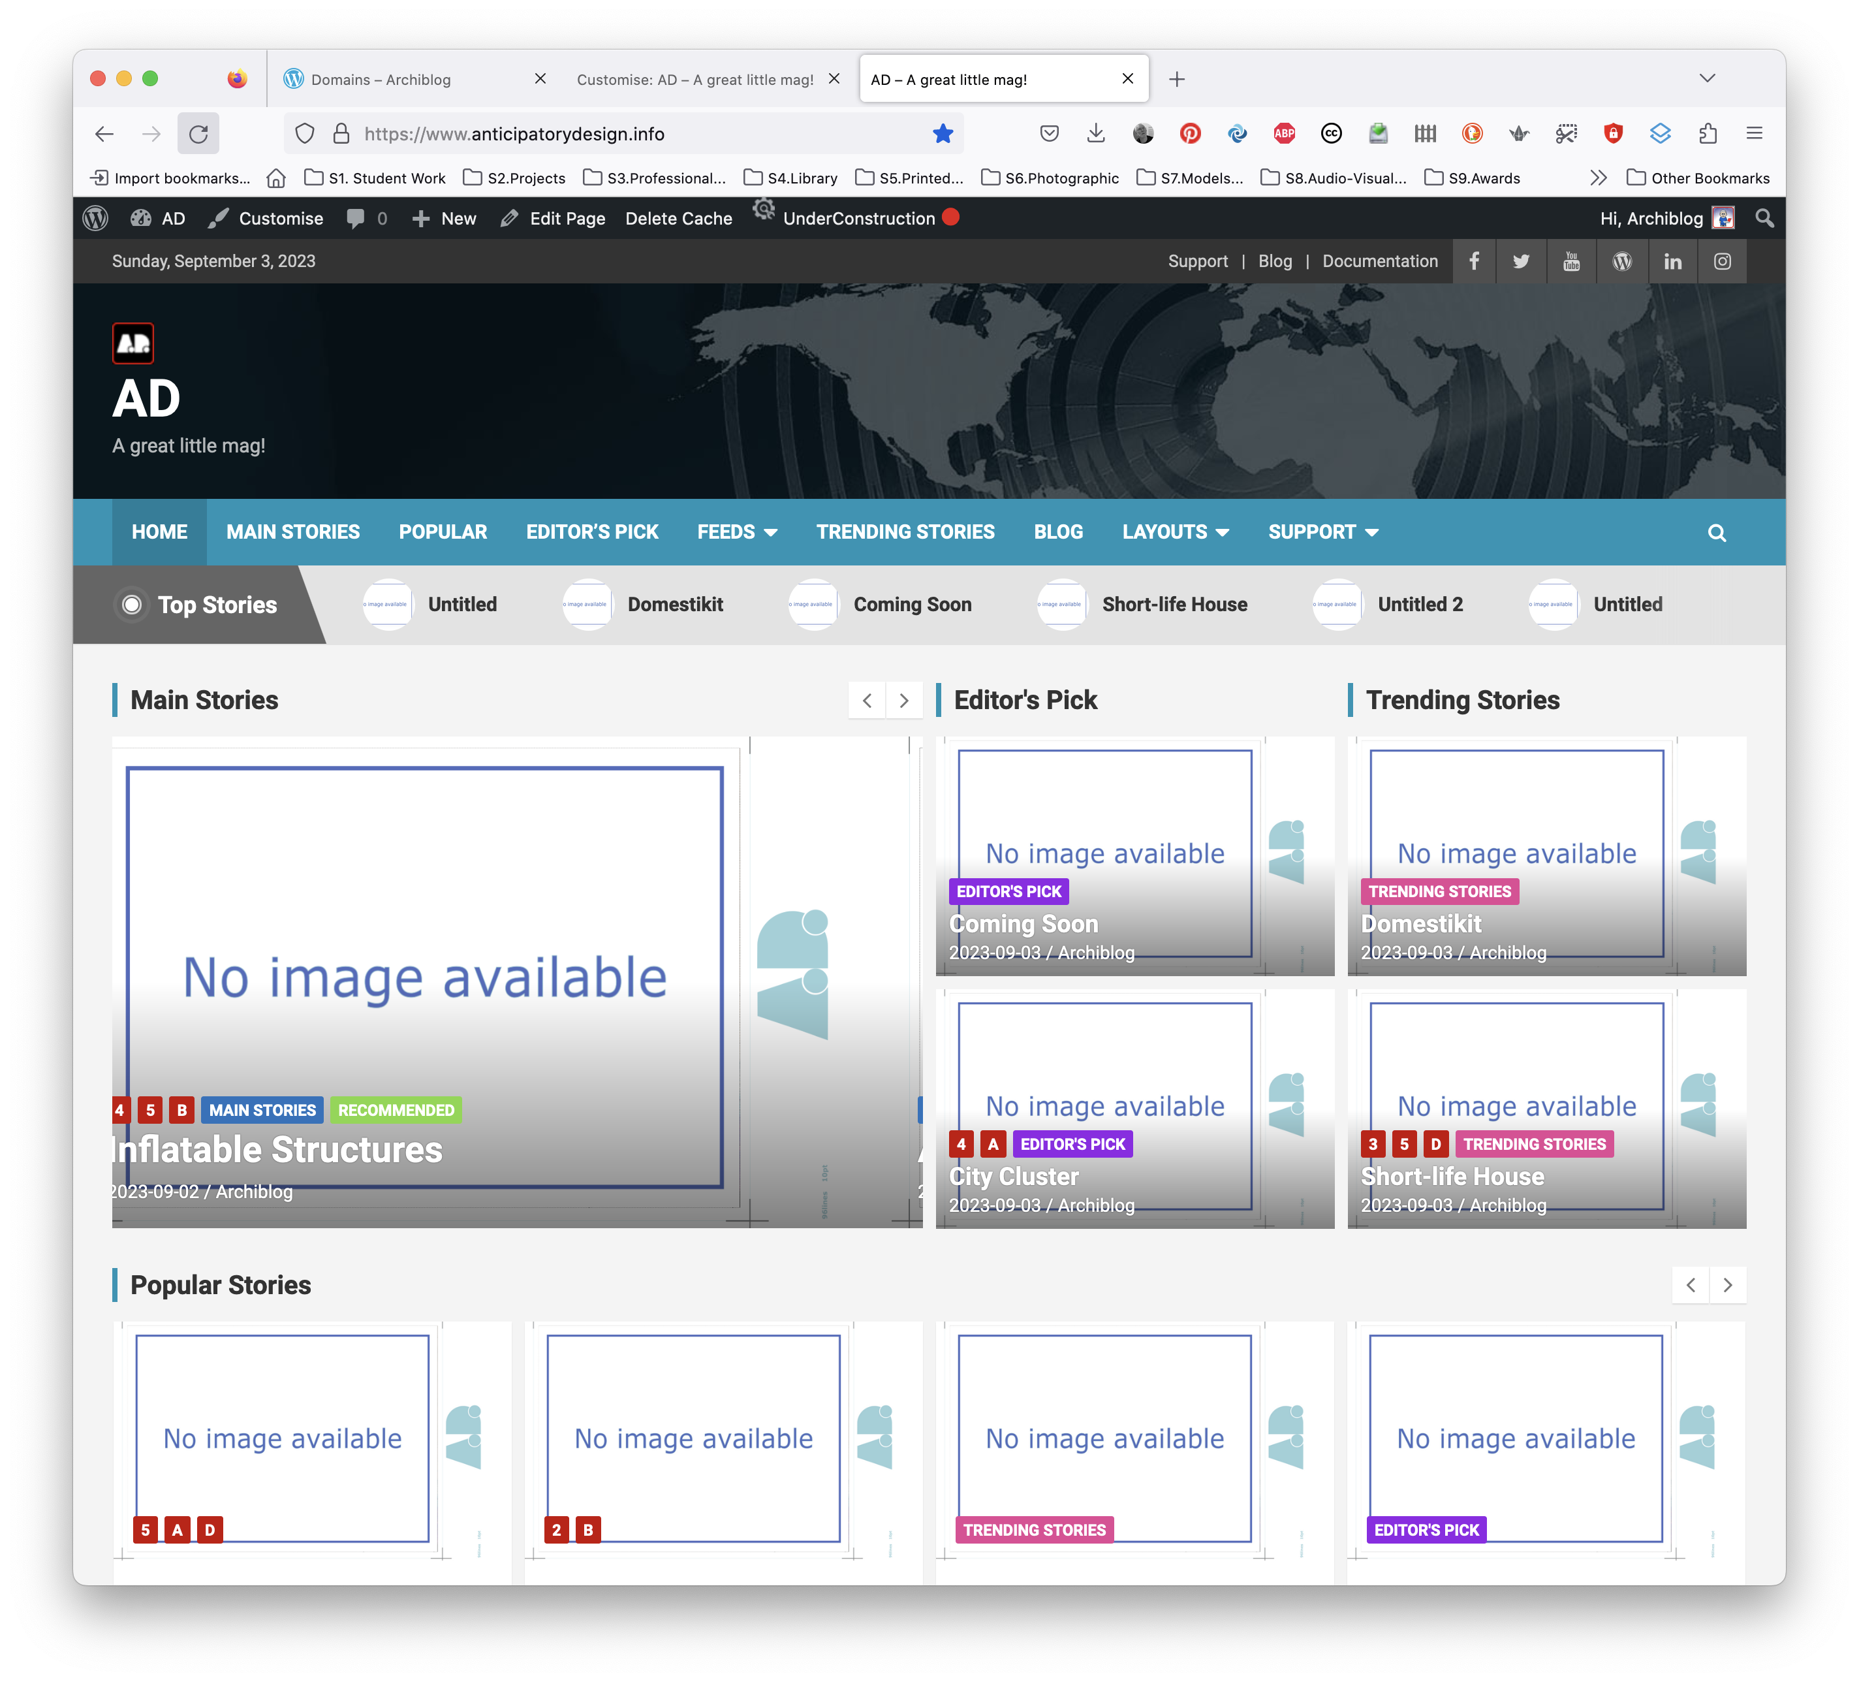Switch to the Domains – Archiblog tab

tap(381, 80)
